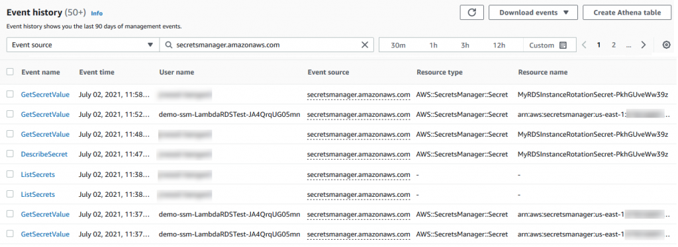Filter to the last 12h

point(499,45)
